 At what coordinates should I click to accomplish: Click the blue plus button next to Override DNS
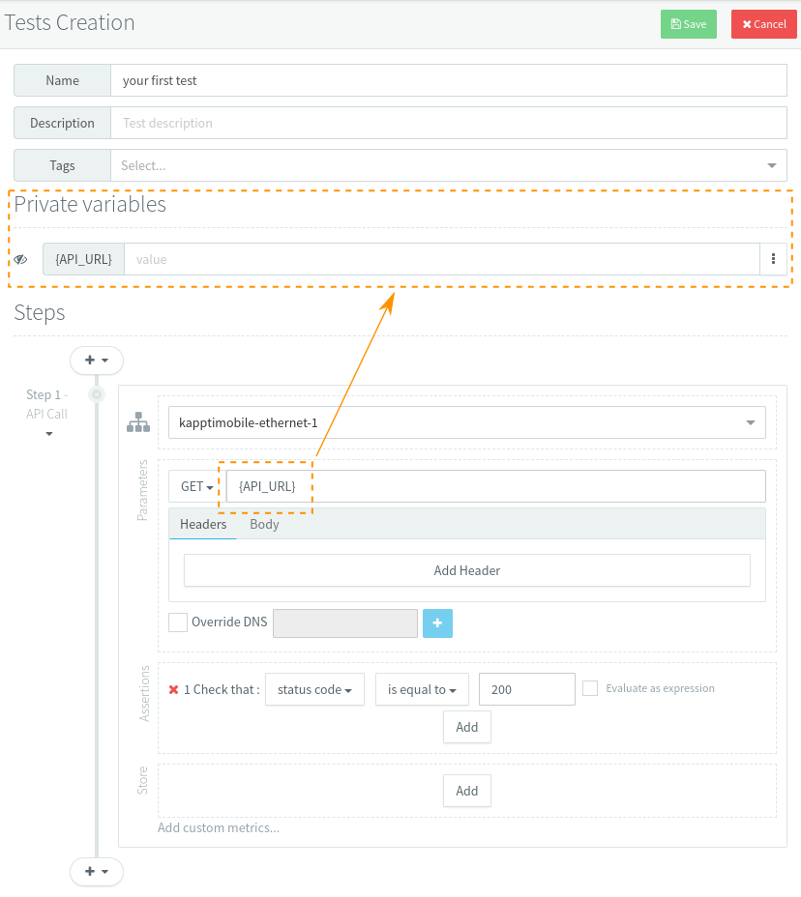point(437,622)
